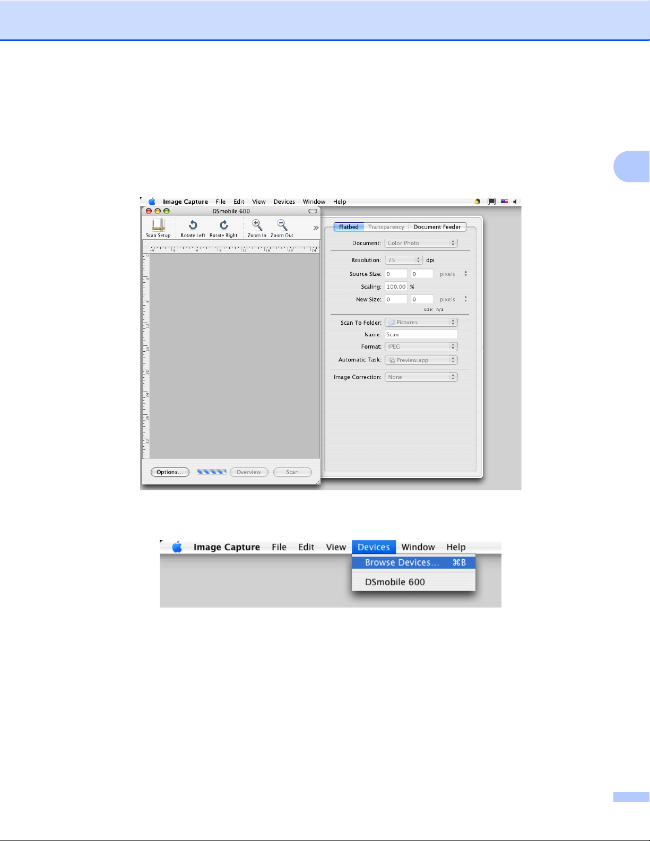The image size is (650, 841).
Task: Choose Browse Devices... from the Devices menu
Action: 414,562
